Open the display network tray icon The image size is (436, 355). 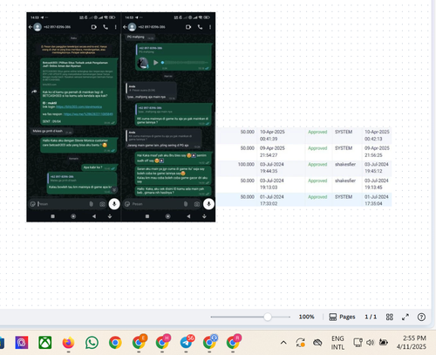click(358, 343)
